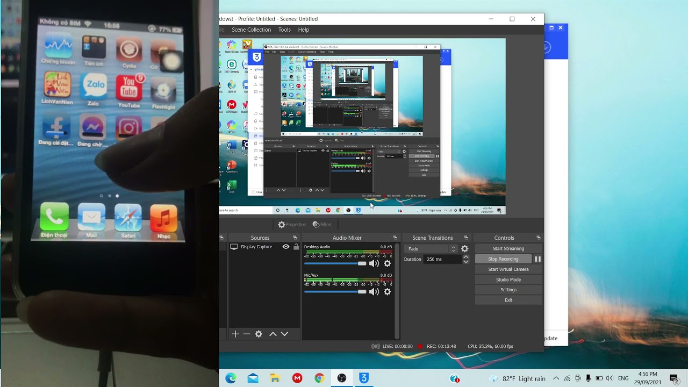
Task: Decrease transition Duration with down arrow
Action: [466, 262]
